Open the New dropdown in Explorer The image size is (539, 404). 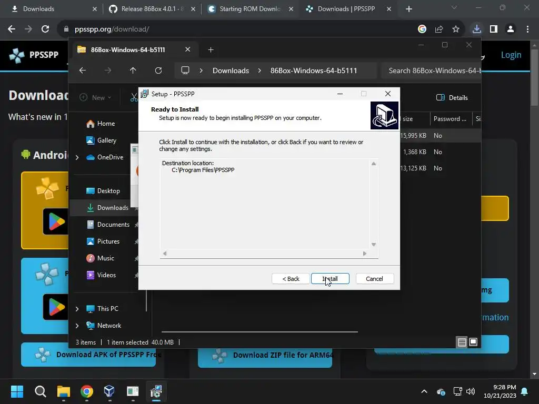pos(96,98)
